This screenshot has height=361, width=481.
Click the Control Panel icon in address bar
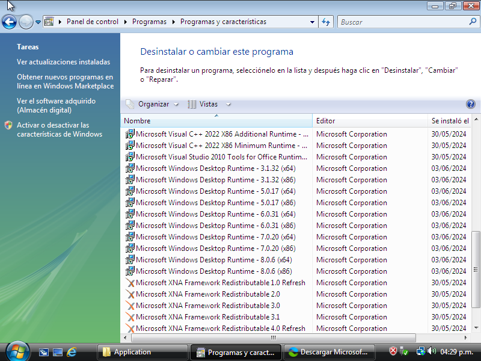click(49, 22)
